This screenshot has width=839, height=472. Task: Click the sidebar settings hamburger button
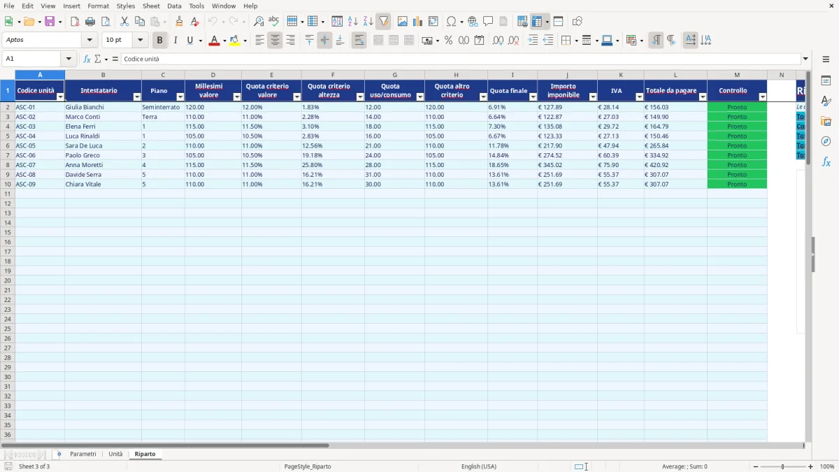pos(826,59)
